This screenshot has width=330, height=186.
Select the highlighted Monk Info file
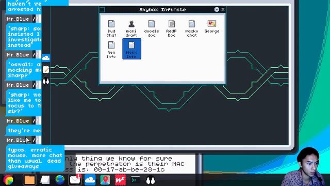pos(131,49)
